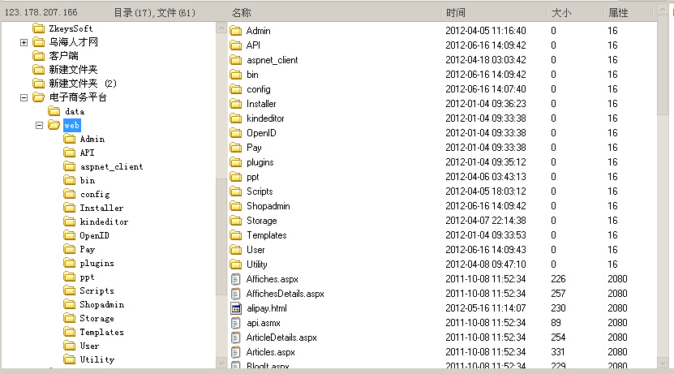Select Pay in the tree
Viewport: 674px width, 374px height.
tap(88, 249)
